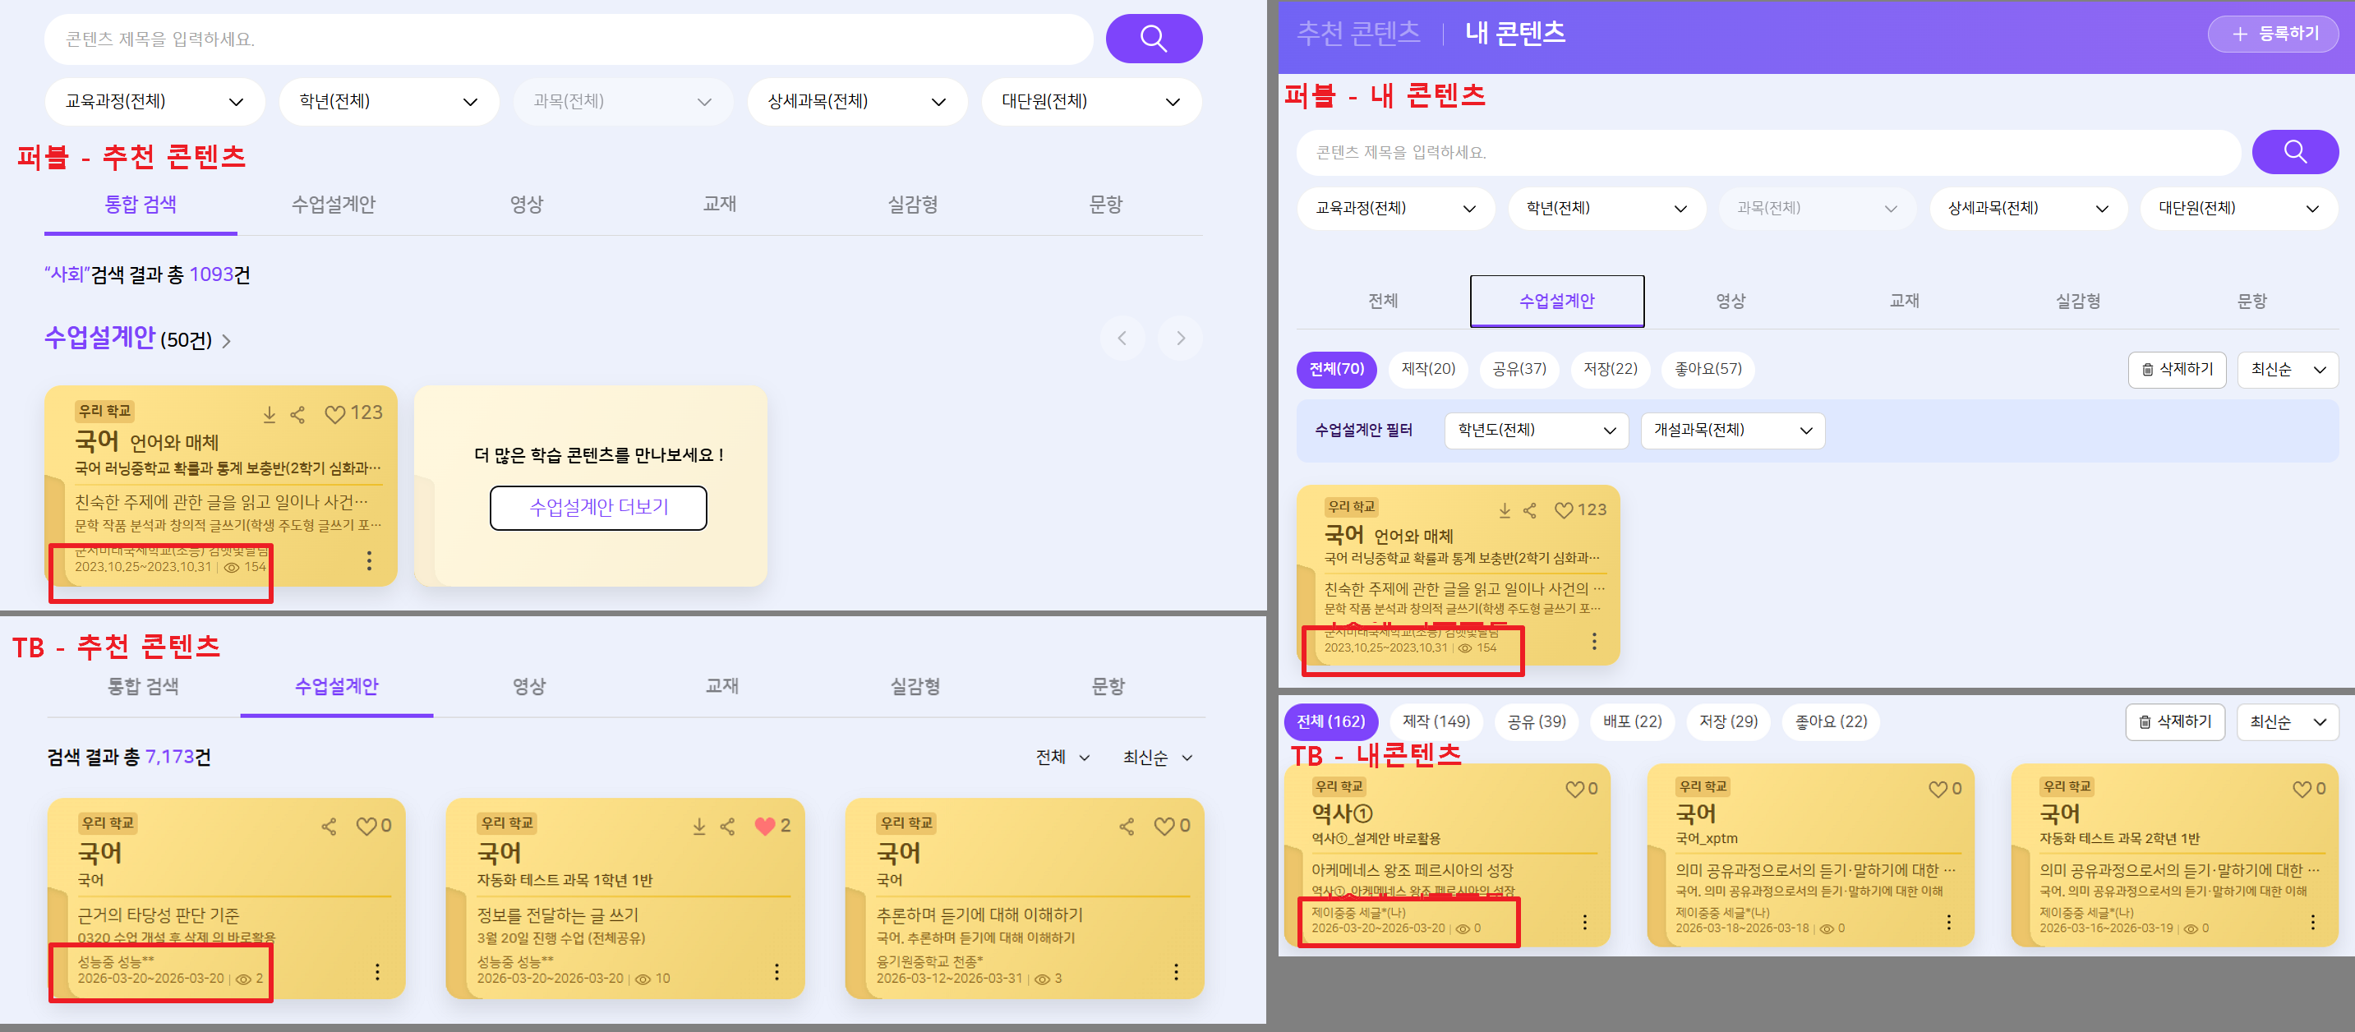The image size is (2355, 1032).
Task: Click next arrow in 수업설계안(50건) carousel
Action: pyautogui.click(x=1180, y=339)
